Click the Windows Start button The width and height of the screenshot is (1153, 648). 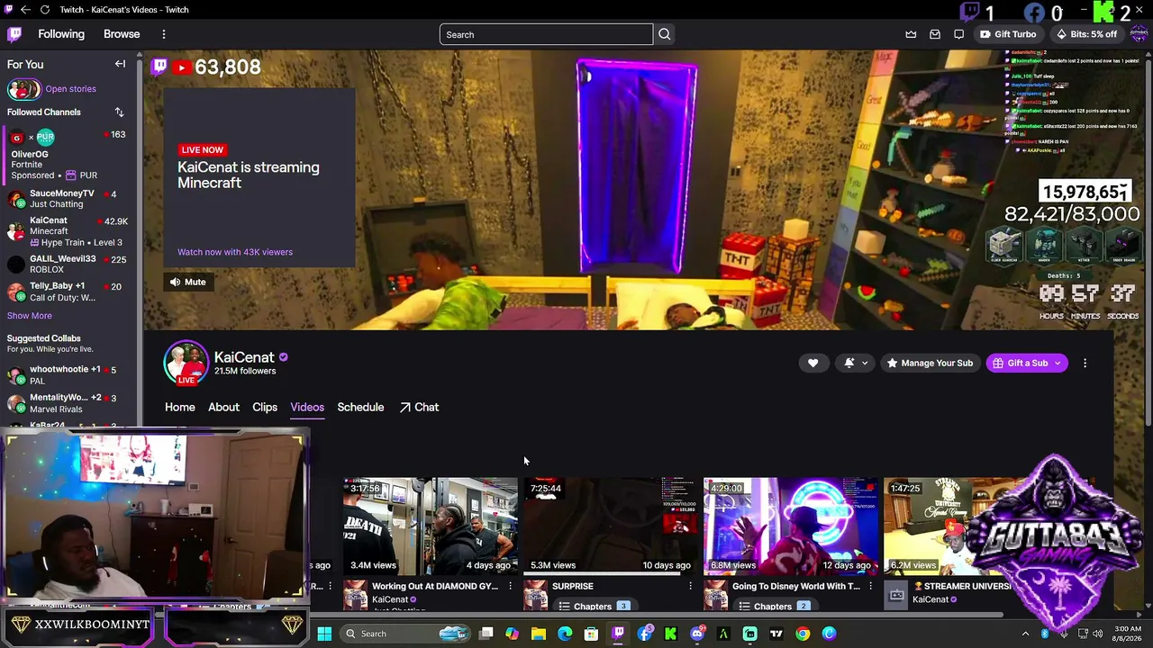pos(324,634)
